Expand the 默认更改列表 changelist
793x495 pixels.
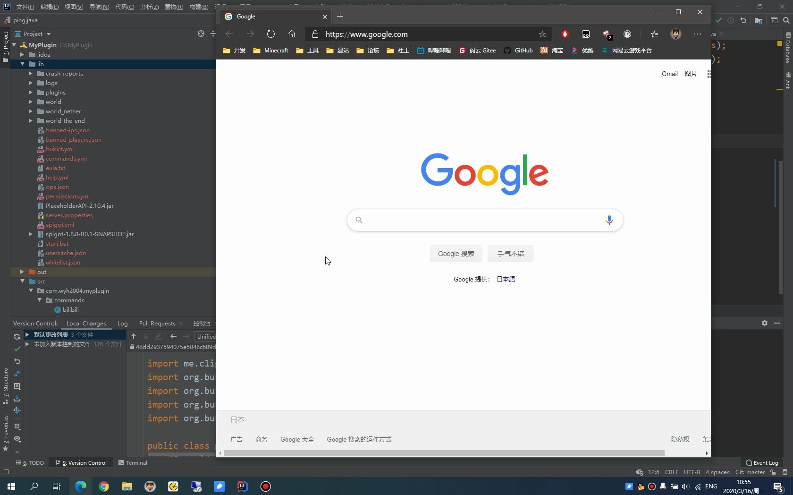[27, 334]
